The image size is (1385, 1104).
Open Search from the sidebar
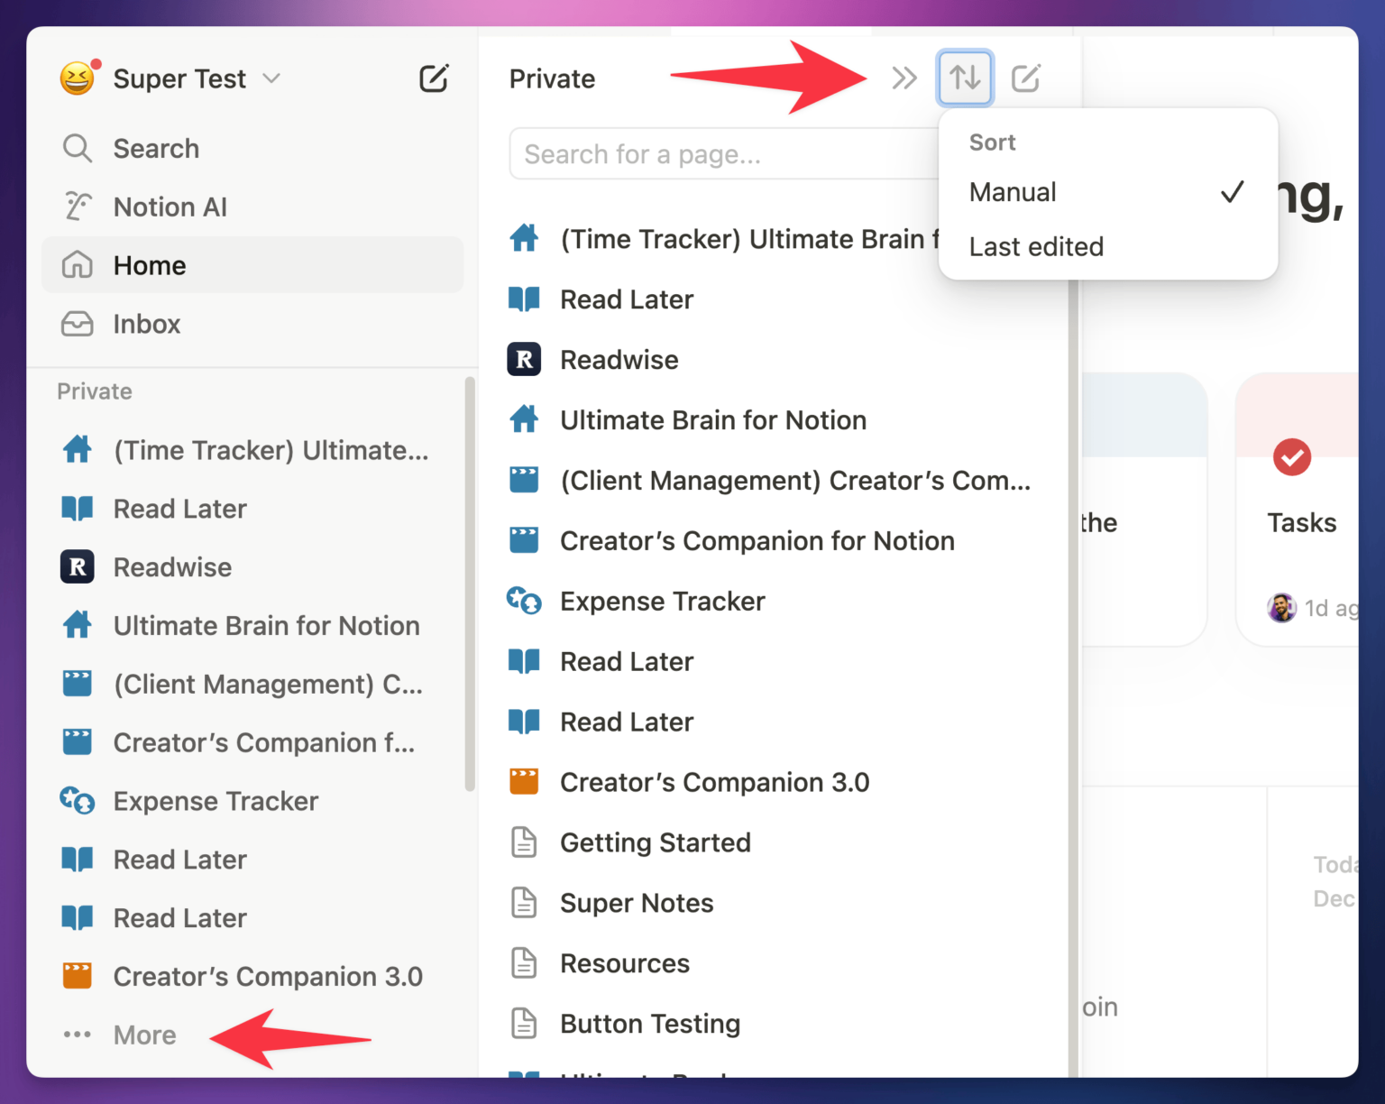pos(156,148)
